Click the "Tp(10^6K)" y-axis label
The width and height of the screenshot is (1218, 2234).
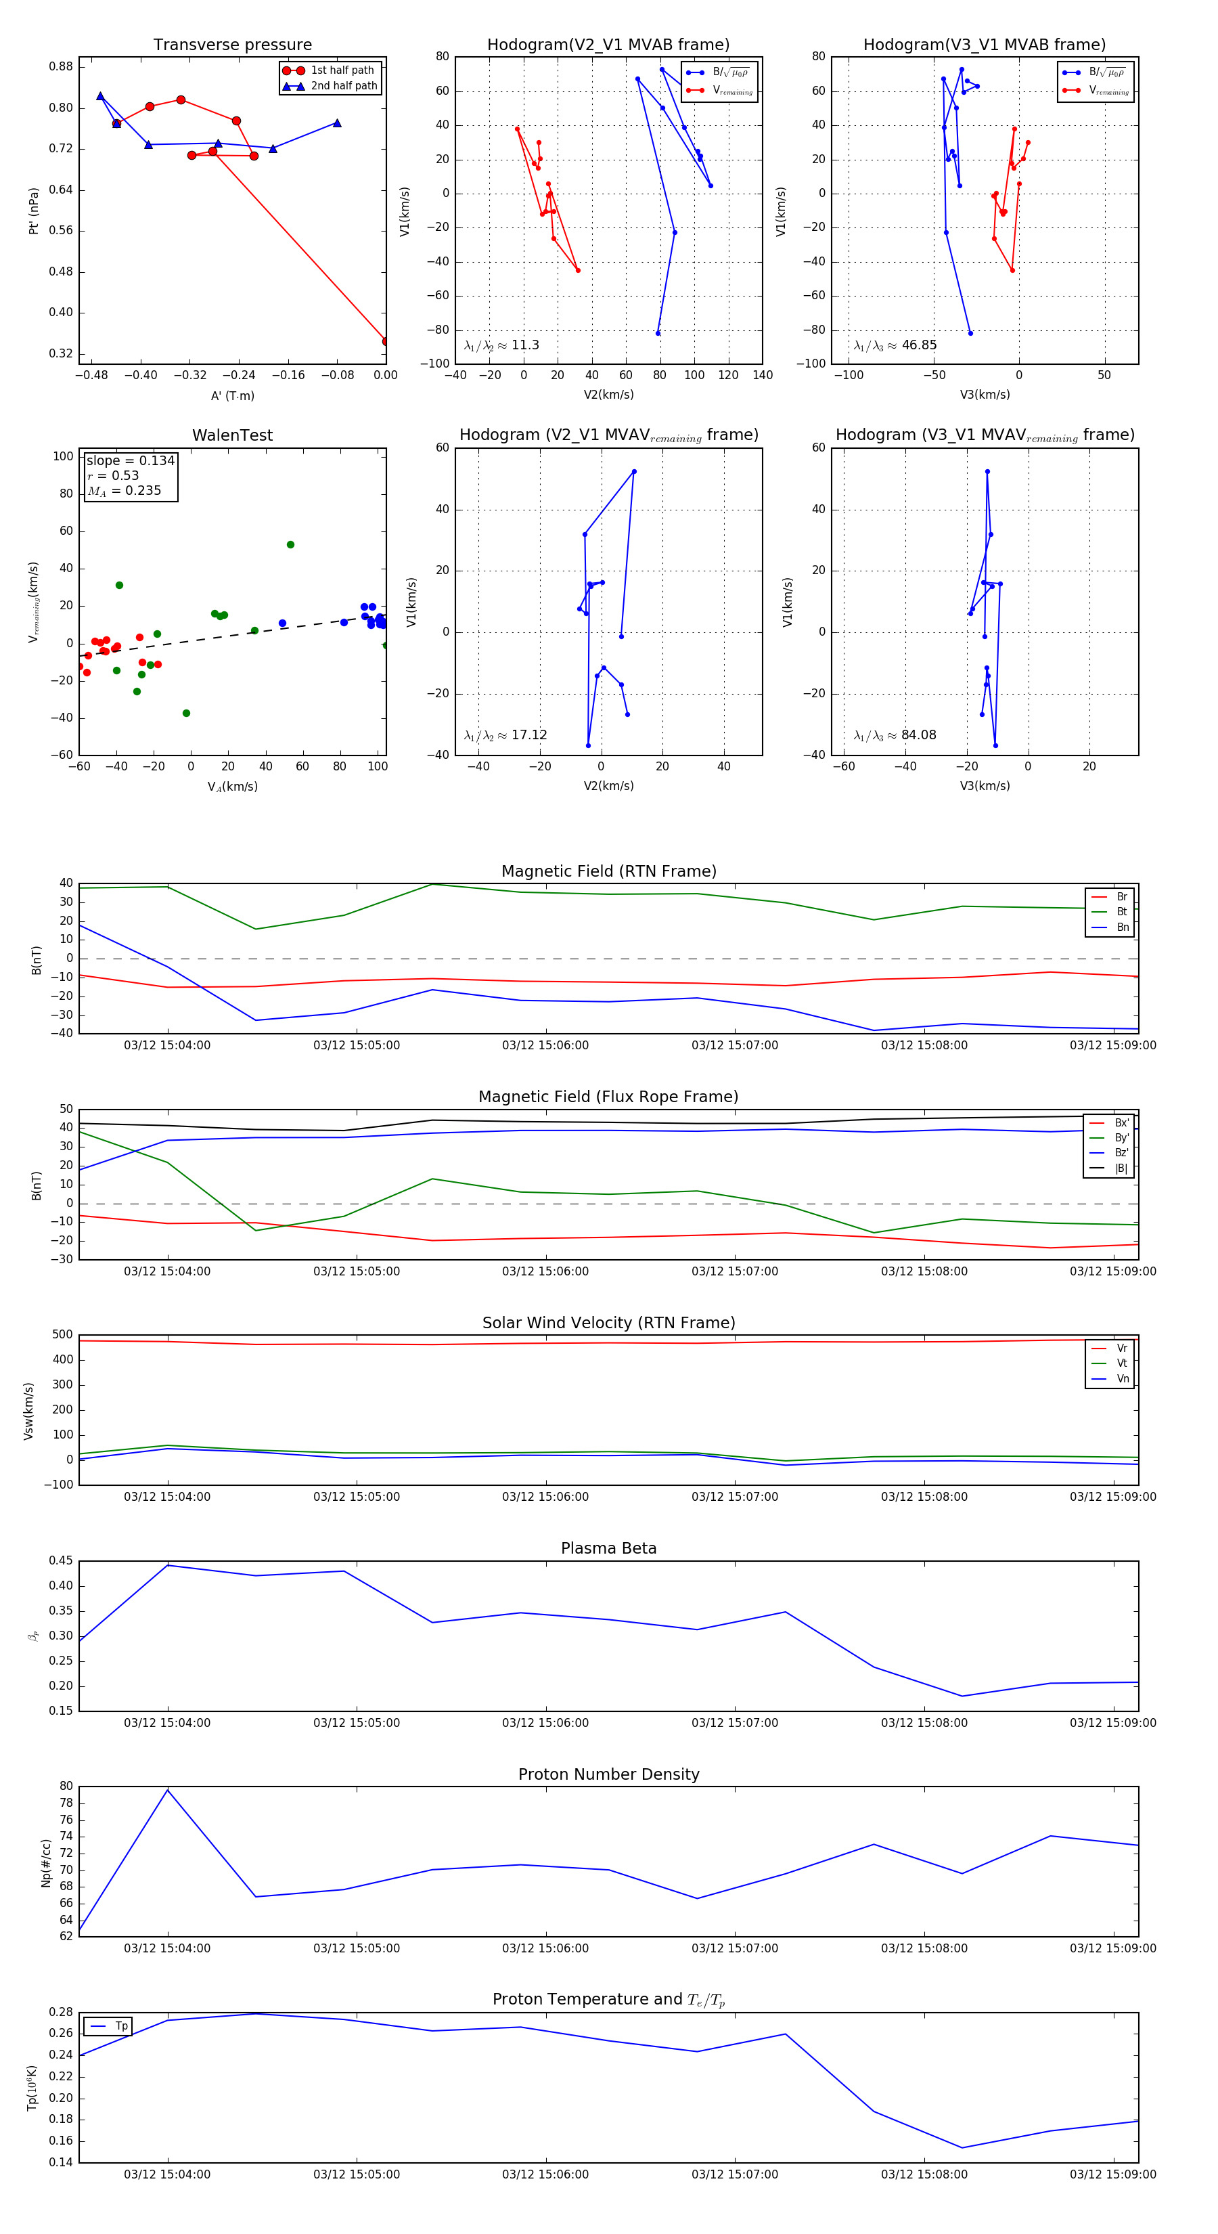(32, 2088)
